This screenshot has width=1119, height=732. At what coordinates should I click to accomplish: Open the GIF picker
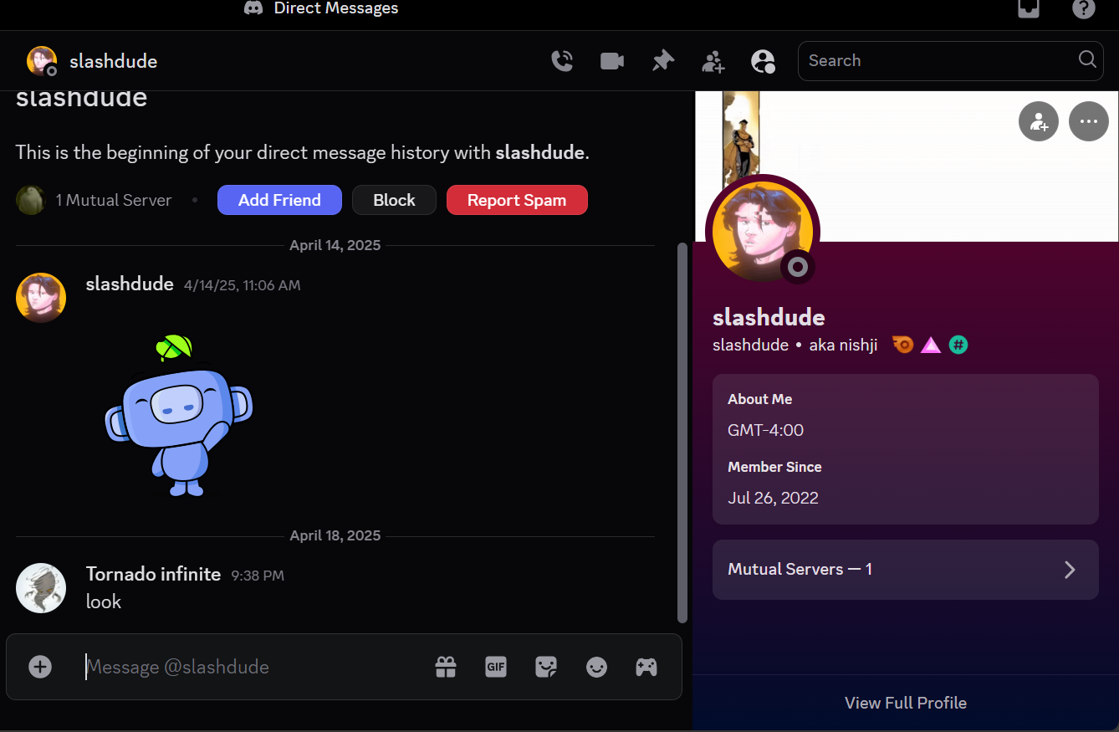pos(496,667)
